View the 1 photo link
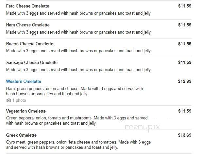The height and width of the screenshot is (154, 201). pyautogui.click(x=19, y=100)
